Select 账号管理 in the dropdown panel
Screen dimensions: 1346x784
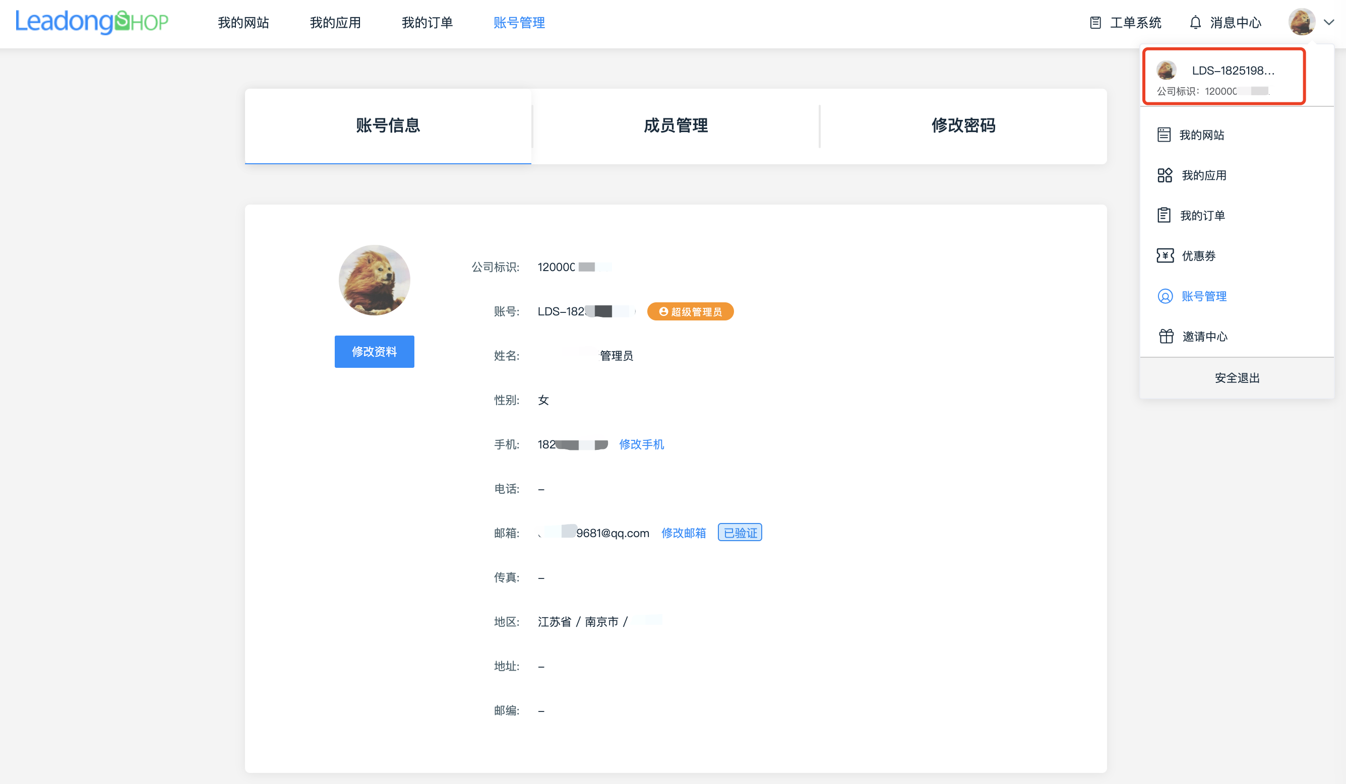click(1204, 296)
